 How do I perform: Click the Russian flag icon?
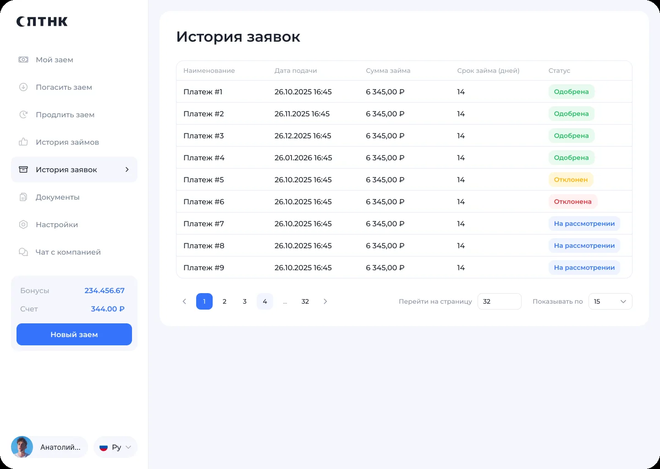pos(104,447)
